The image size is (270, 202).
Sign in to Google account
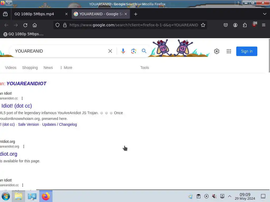click(247, 51)
